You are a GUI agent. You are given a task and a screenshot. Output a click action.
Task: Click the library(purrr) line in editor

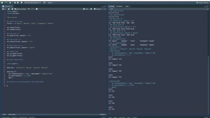coord(12,64)
